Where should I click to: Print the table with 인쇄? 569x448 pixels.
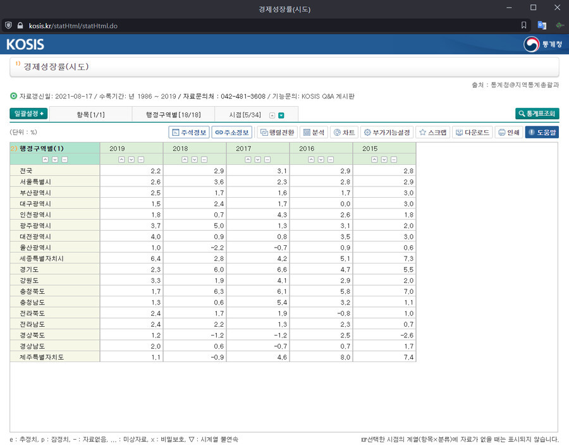coord(509,133)
